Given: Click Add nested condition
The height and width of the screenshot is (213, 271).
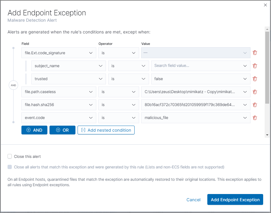Looking at the screenshot, I should (x=106, y=130).
